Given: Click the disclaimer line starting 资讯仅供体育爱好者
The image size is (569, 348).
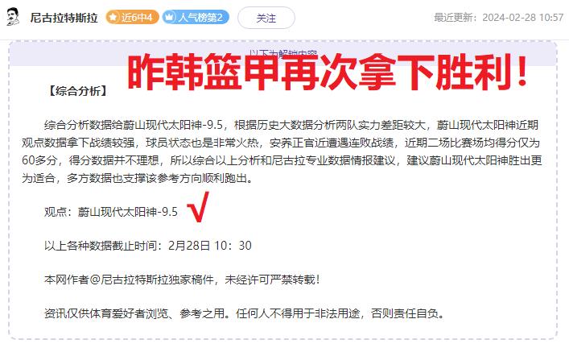Looking at the screenshot, I should click(245, 313).
